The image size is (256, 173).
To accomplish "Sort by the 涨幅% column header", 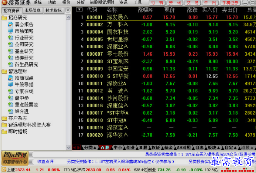I will point(145,10).
